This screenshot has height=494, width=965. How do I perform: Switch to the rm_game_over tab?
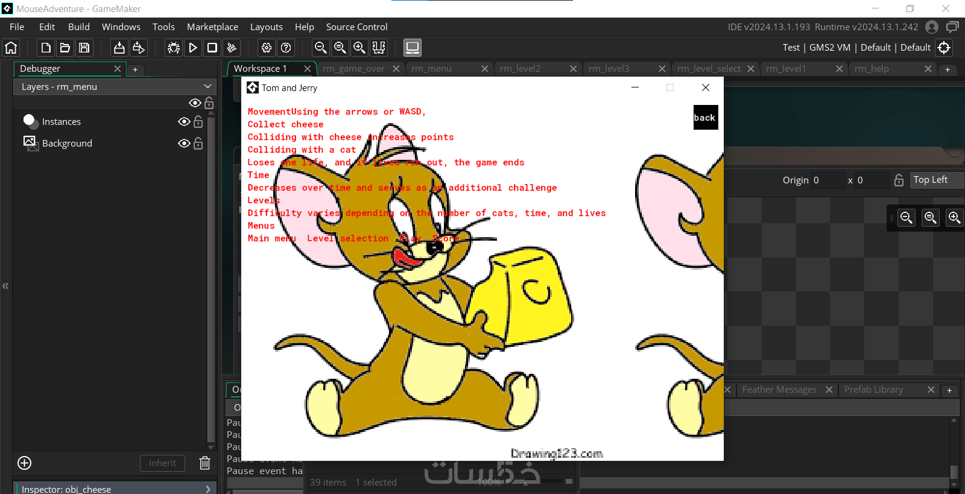(x=353, y=69)
